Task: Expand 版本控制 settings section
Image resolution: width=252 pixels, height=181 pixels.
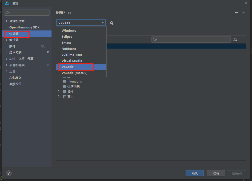Action: (7, 52)
